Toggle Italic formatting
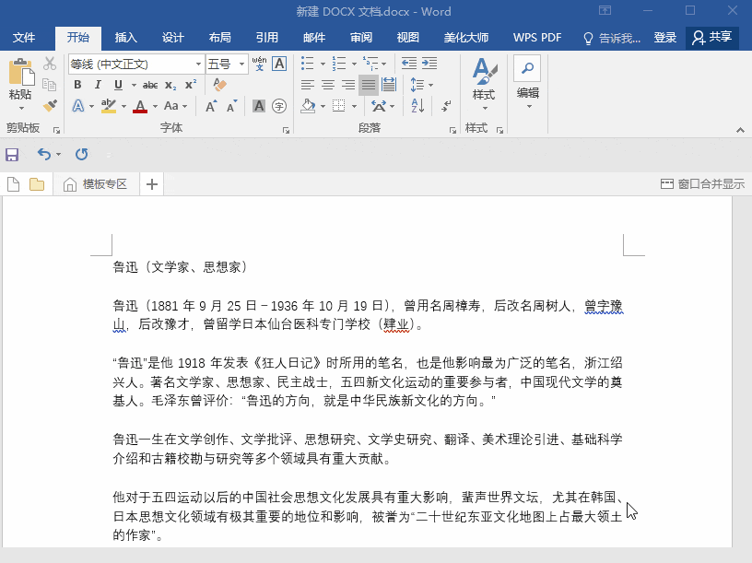 [x=98, y=85]
